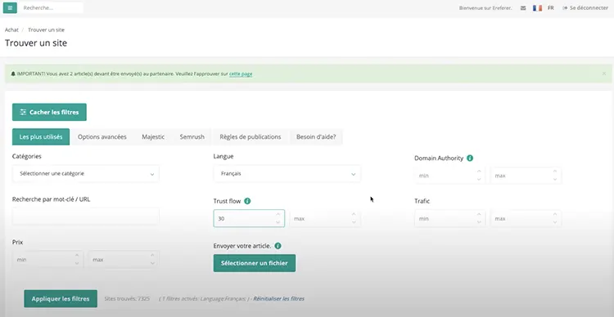The image size is (614, 317).
Task: Focus the Prix max field
Action: click(x=124, y=260)
